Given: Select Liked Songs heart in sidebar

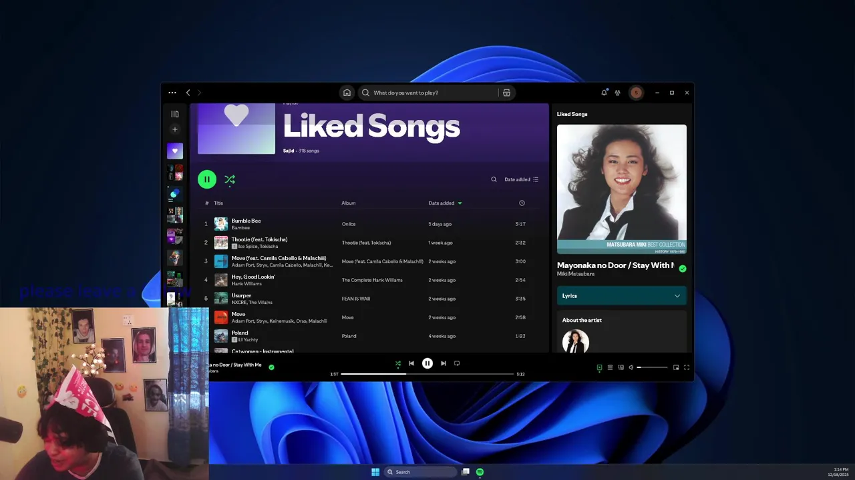Looking at the screenshot, I should 175,151.
